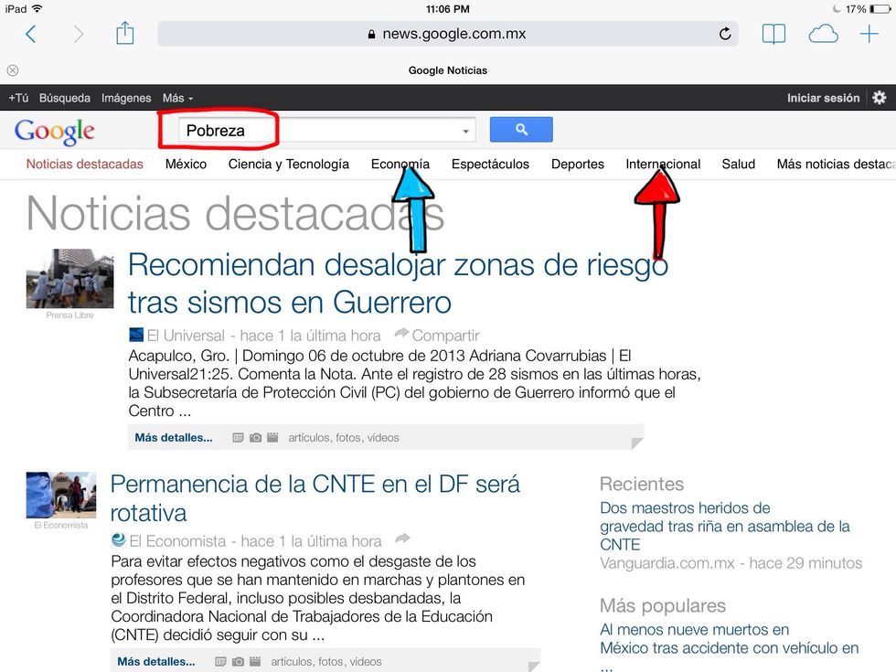The height and width of the screenshot is (672, 896).
Task: Reload the page with the refresh icon
Action: coord(724,34)
